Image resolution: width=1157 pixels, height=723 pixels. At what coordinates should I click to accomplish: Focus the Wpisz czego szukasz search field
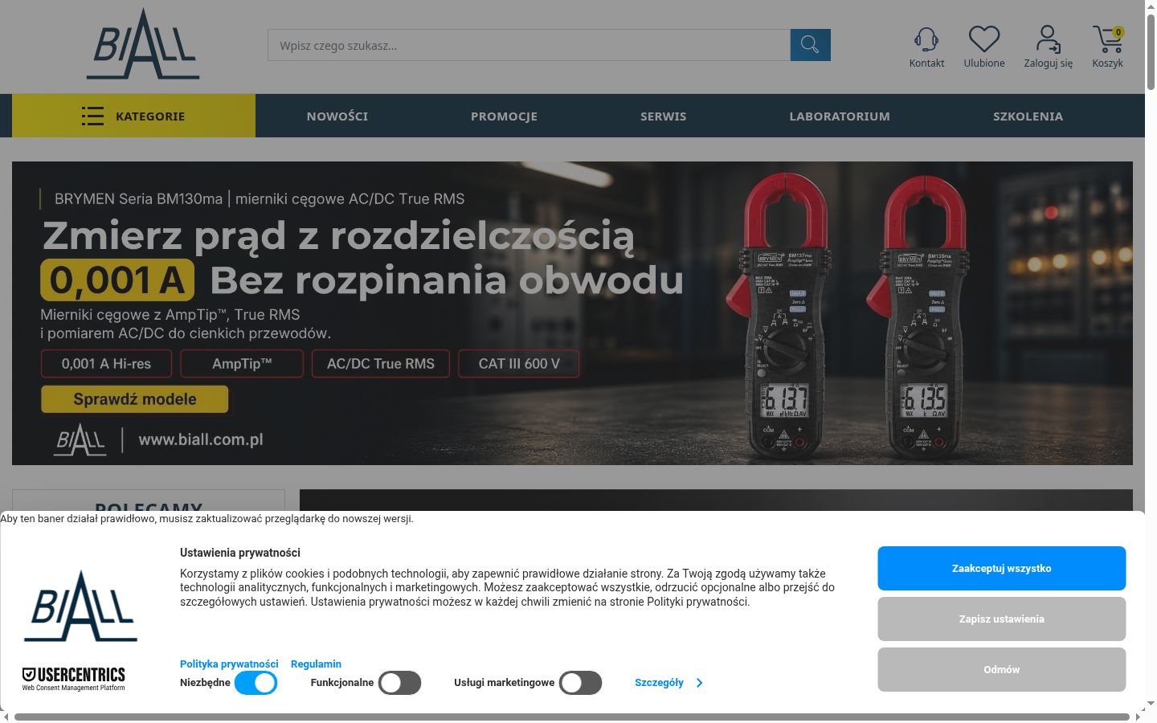coord(529,45)
